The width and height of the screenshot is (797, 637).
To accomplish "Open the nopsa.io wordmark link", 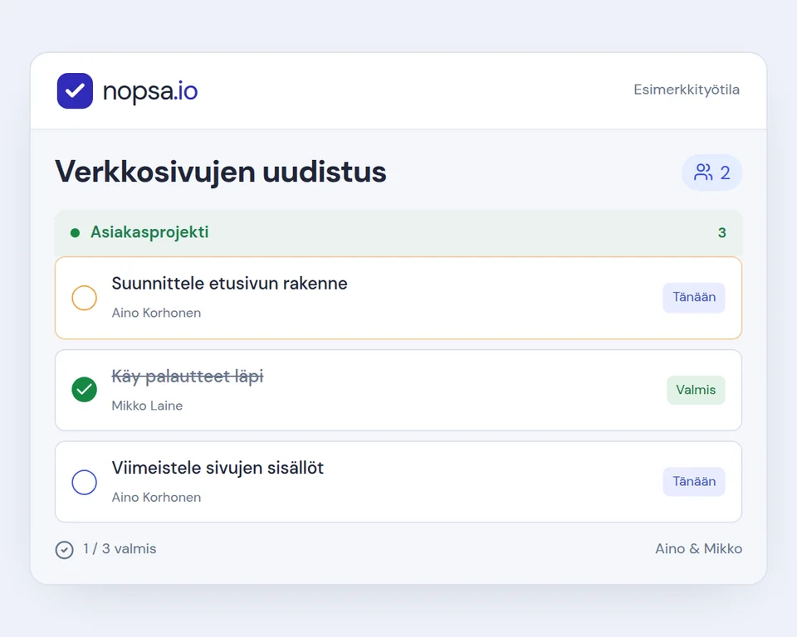I will tap(150, 91).
